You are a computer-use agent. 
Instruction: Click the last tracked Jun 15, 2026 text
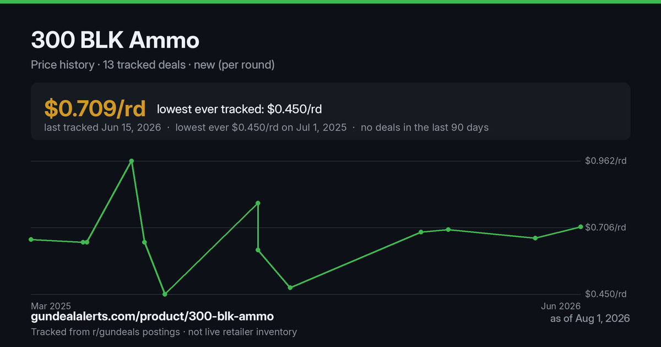tap(102, 127)
